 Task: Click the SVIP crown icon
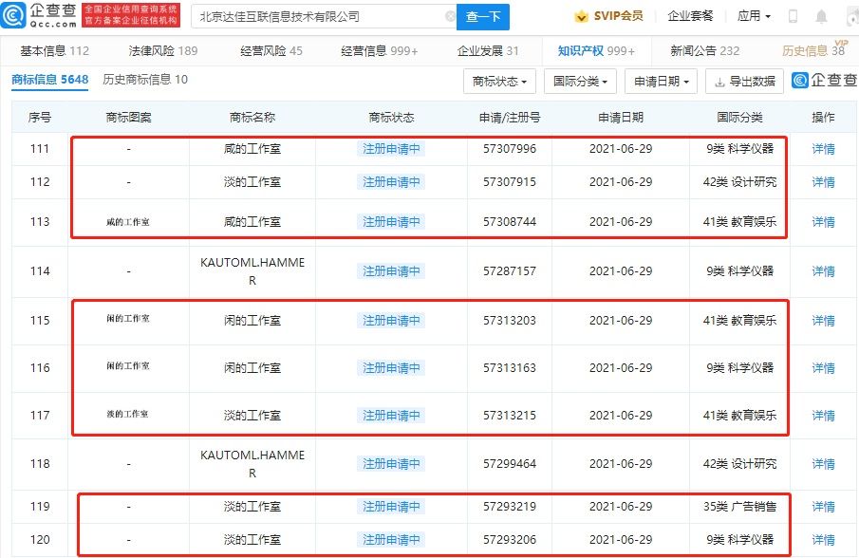coord(581,16)
